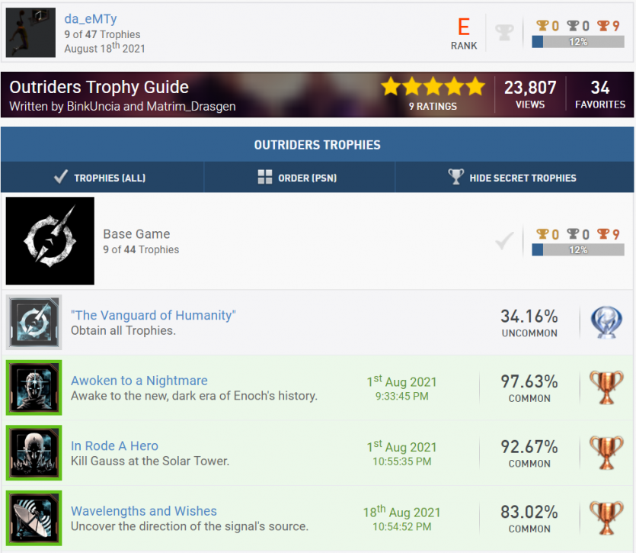Click the Vanguard of Humanity platinum trophy icon

606,323
